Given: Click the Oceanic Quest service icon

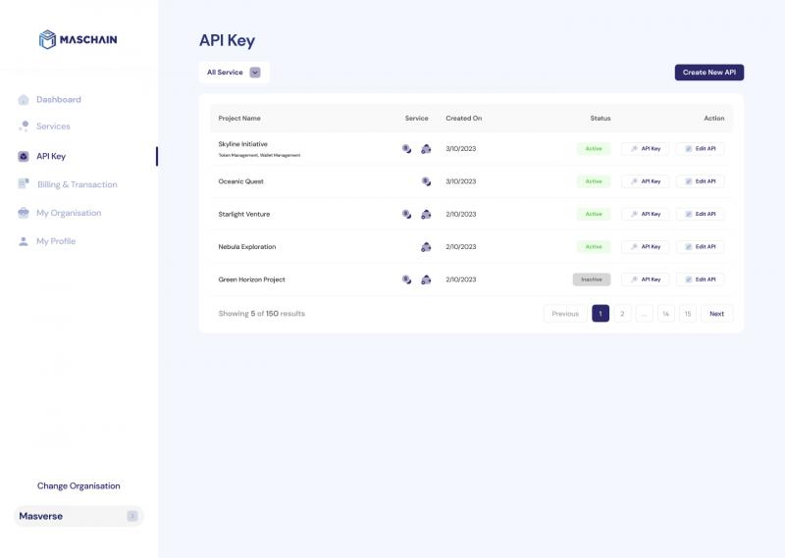Looking at the screenshot, I should (x=426, y=181).
